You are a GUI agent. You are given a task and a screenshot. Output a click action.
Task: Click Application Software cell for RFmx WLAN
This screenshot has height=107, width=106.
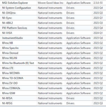[78, 58]
